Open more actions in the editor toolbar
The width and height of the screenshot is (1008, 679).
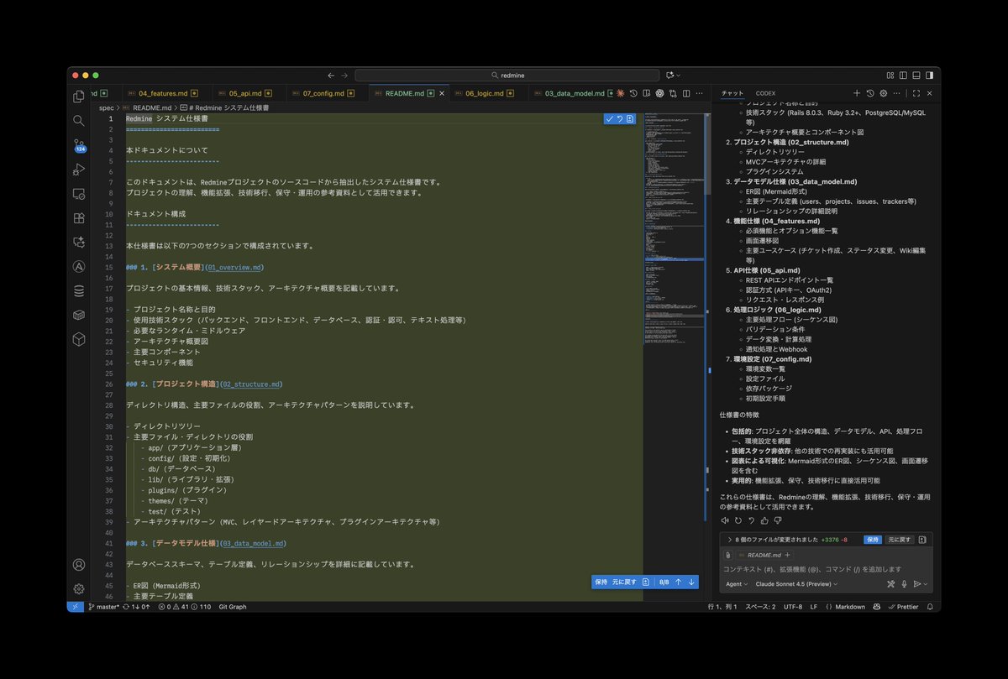pos(699,93)
